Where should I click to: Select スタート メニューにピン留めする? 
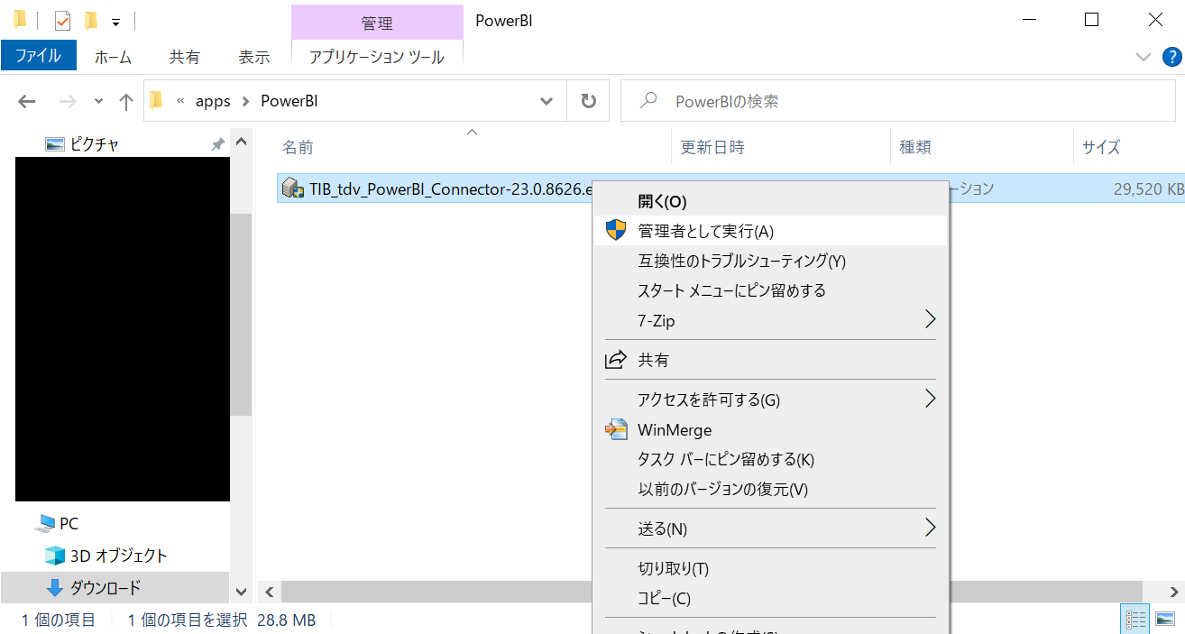tap(771, 290)
